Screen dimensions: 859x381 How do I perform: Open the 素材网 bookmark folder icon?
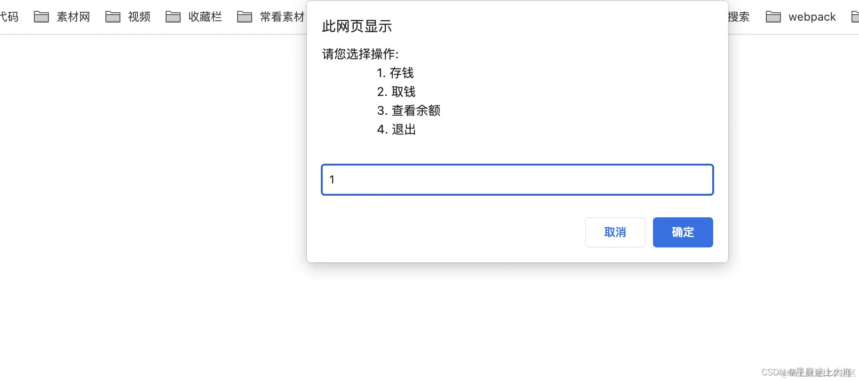pos(41,16)
